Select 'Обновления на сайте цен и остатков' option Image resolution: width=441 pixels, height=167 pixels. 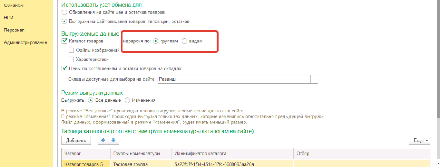click(64, 12)
